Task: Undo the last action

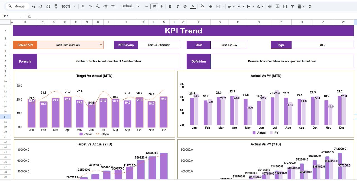Action: coord(33,6)
